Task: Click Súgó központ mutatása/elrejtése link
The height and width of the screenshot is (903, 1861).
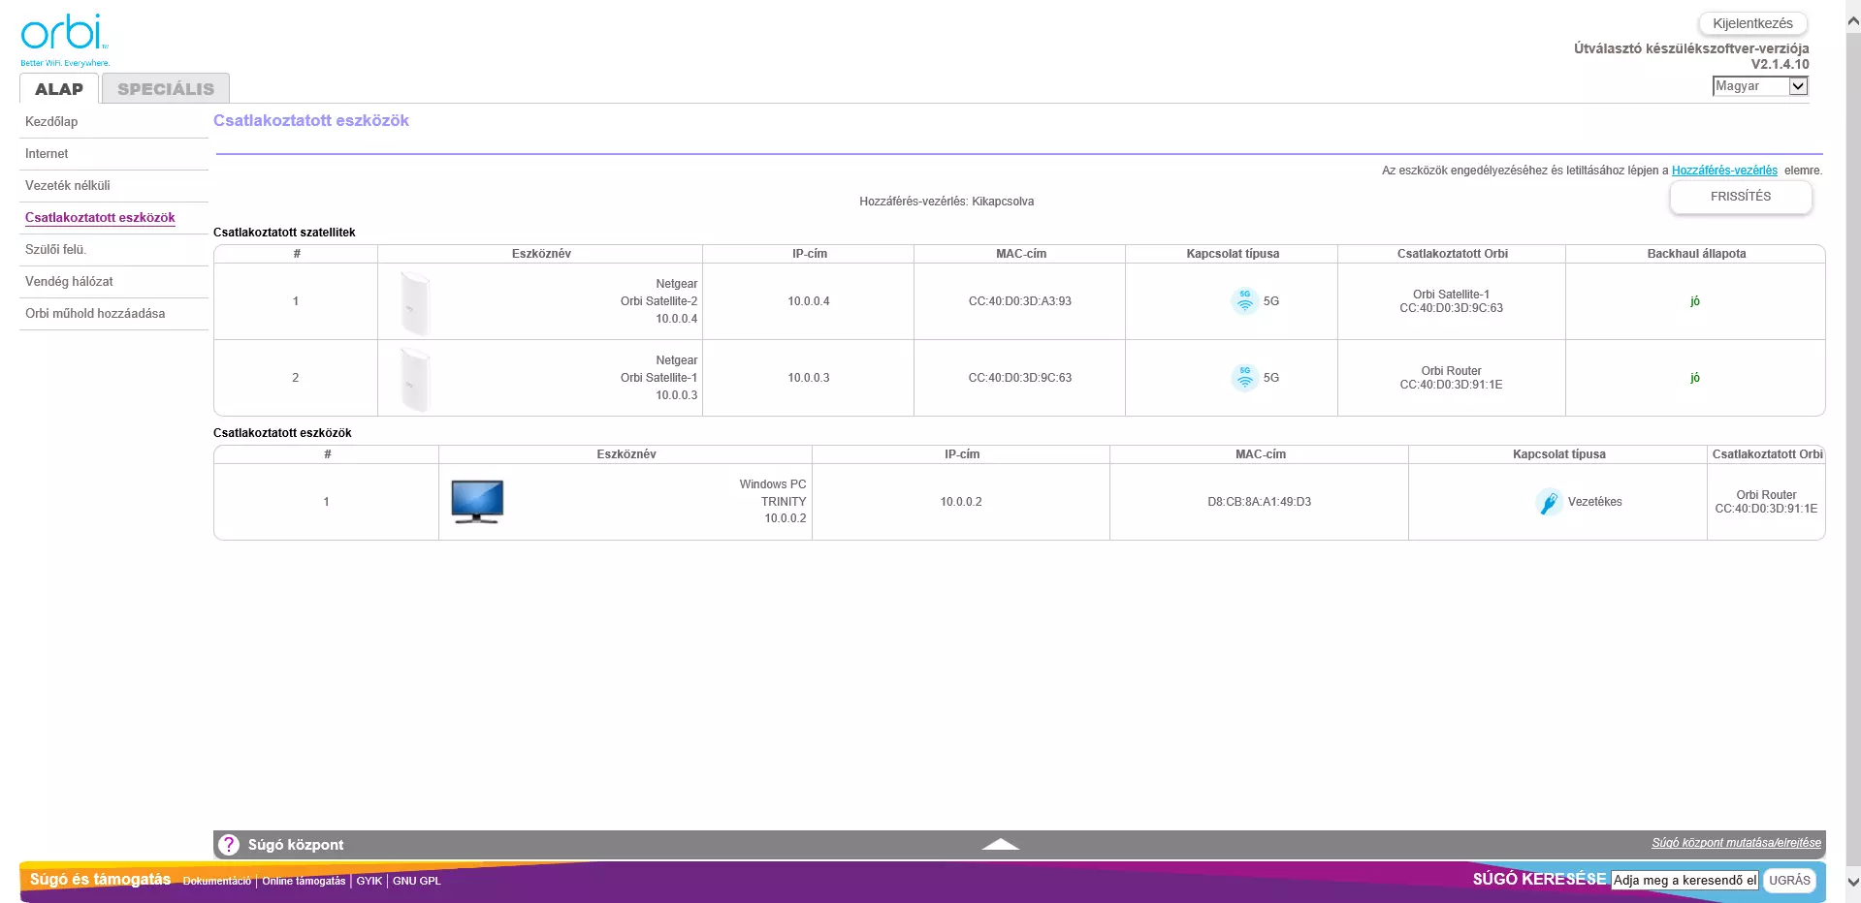Action: pyautogui.click(x=1736, y=843)
